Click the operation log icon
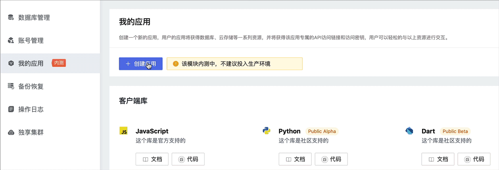This screenshot has width=499, height=170. 11,109
